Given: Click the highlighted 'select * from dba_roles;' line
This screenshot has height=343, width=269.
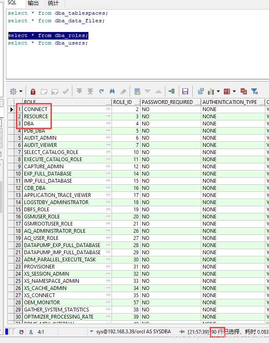Looking at the screenshot, I should (x=48, y=35).
